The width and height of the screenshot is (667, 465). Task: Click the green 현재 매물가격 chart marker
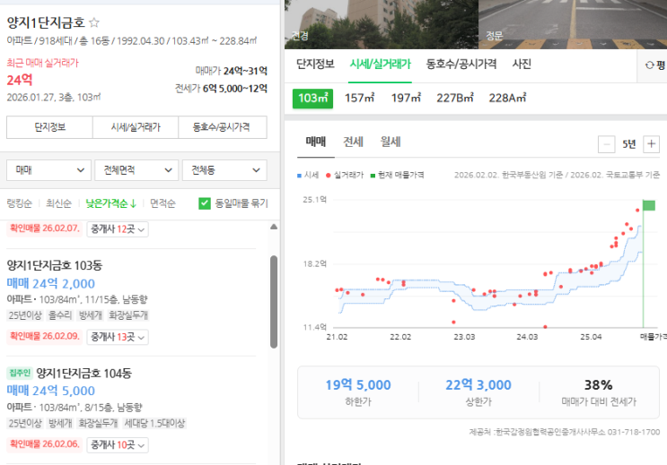click(x=649, y=205)
